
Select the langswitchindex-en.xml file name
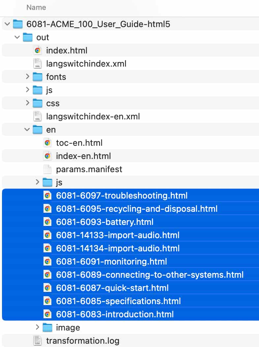click(x=93, y=116)
